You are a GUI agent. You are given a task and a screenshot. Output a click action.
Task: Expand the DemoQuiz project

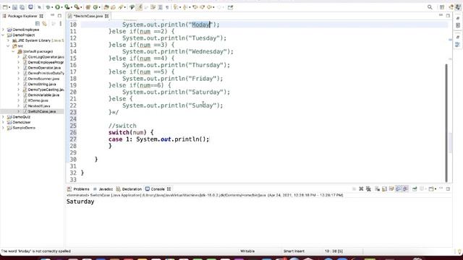[x=3, y=117]
